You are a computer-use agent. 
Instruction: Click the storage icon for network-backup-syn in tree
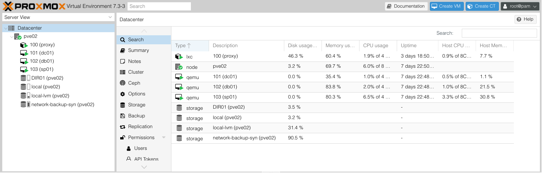25,104
